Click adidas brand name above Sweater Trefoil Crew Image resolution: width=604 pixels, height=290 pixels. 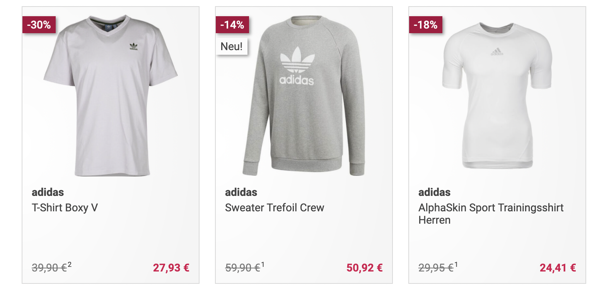(x=241, y=192)
